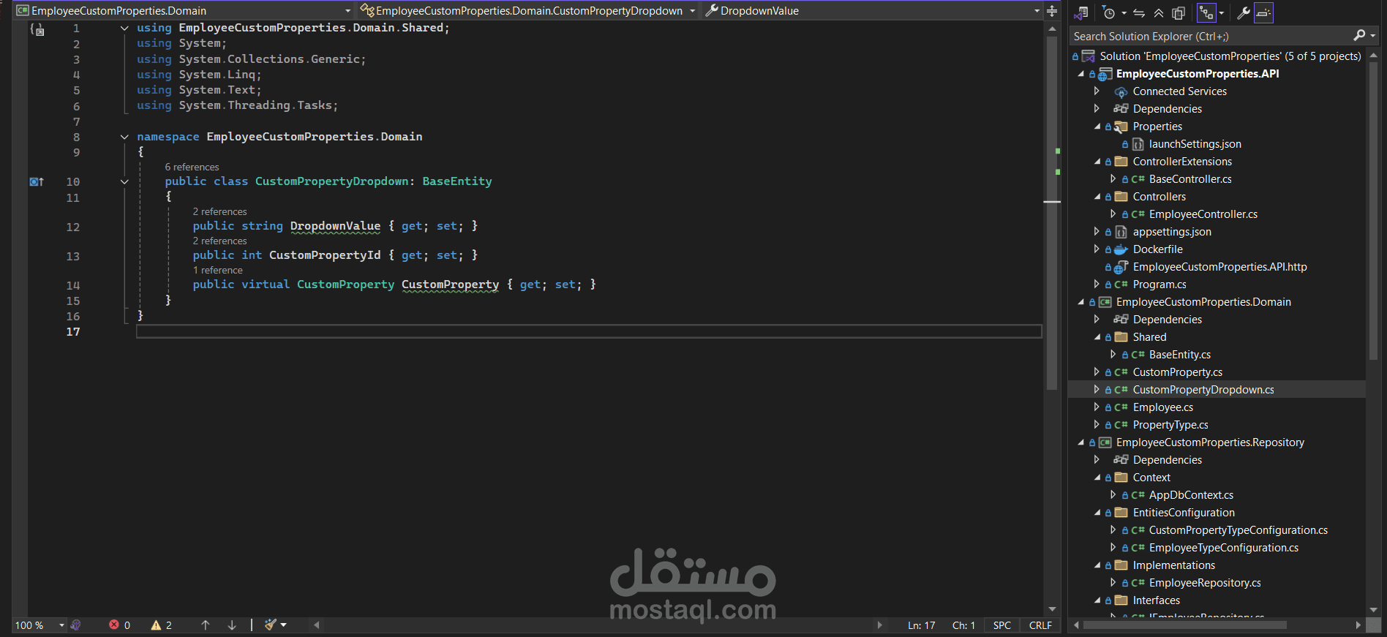Collapse the namespace block at line 8

(124, 137)
